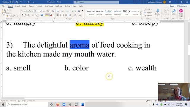Toggle underline formatting
Screen dimensions: 190x107
[28, 15]
